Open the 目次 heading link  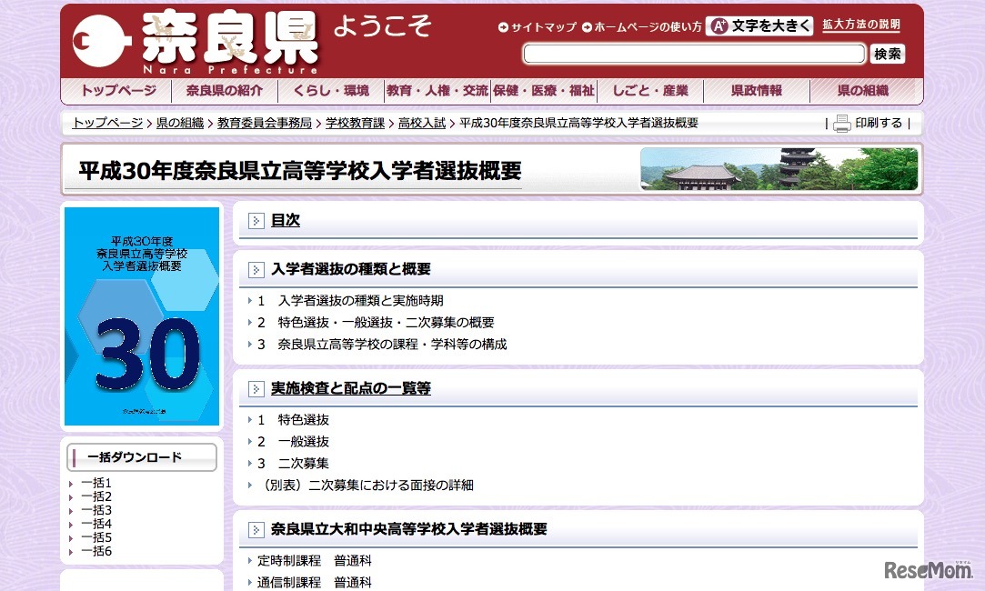point(286,220)
